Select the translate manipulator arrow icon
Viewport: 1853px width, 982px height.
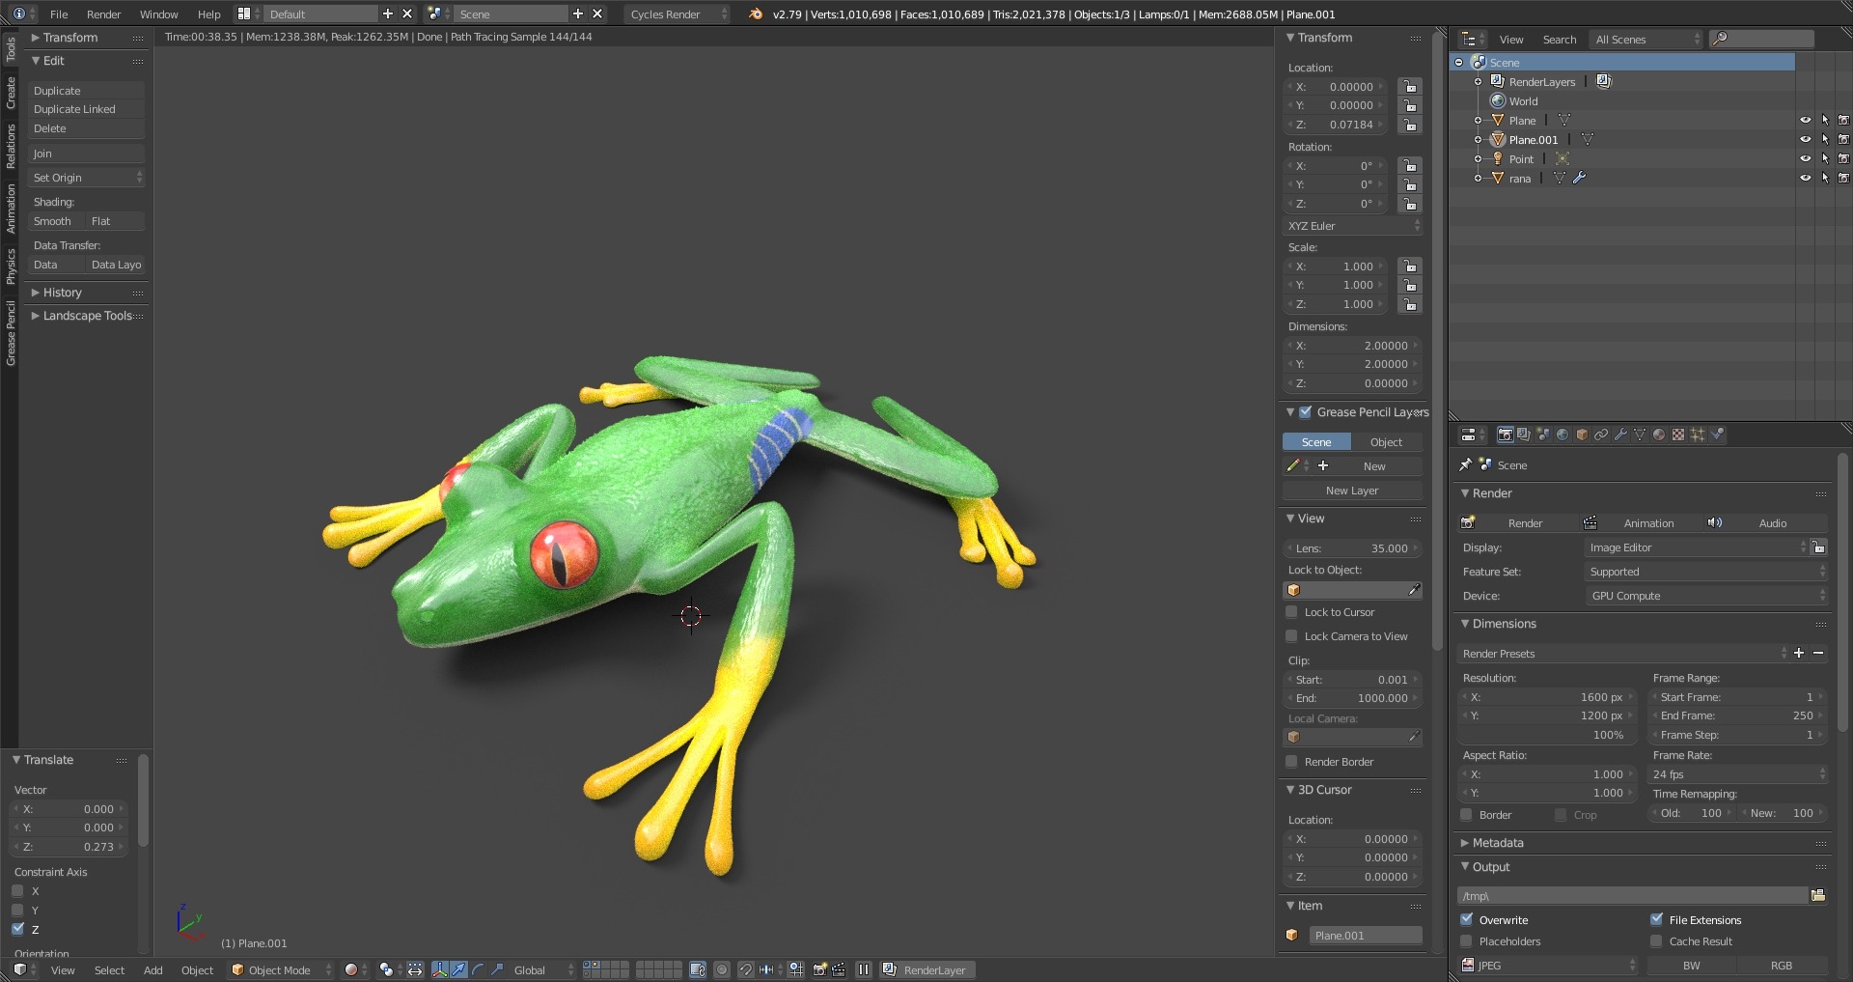pos(458,969)
